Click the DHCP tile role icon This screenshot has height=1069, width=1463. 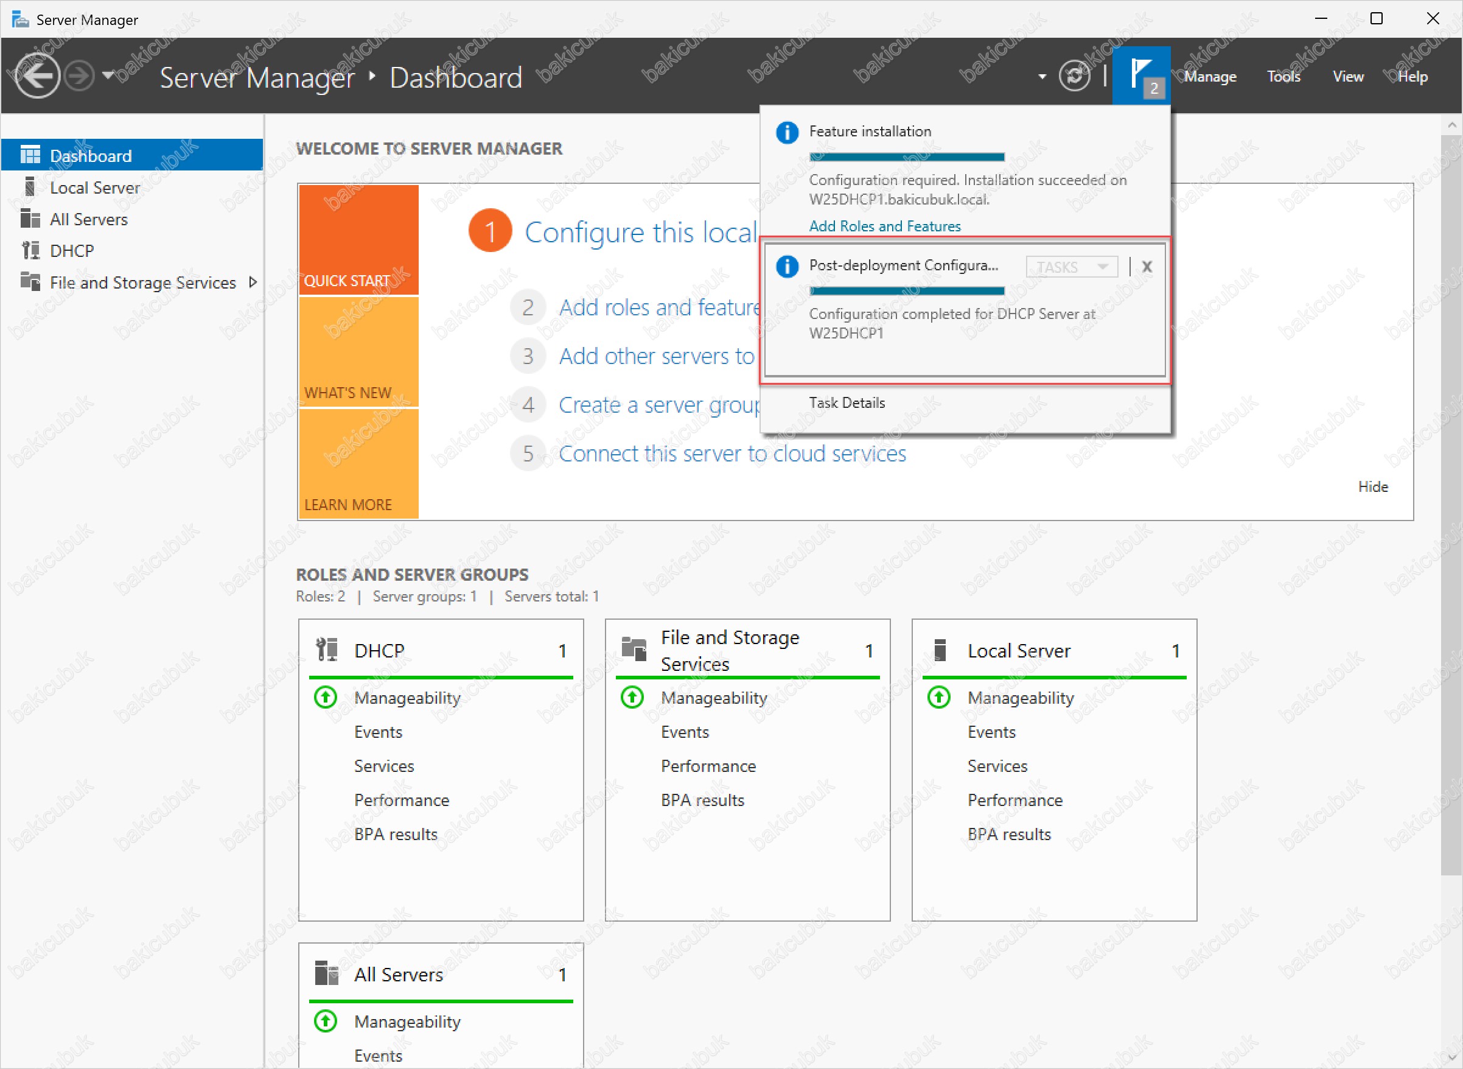(x=327, y=650)
